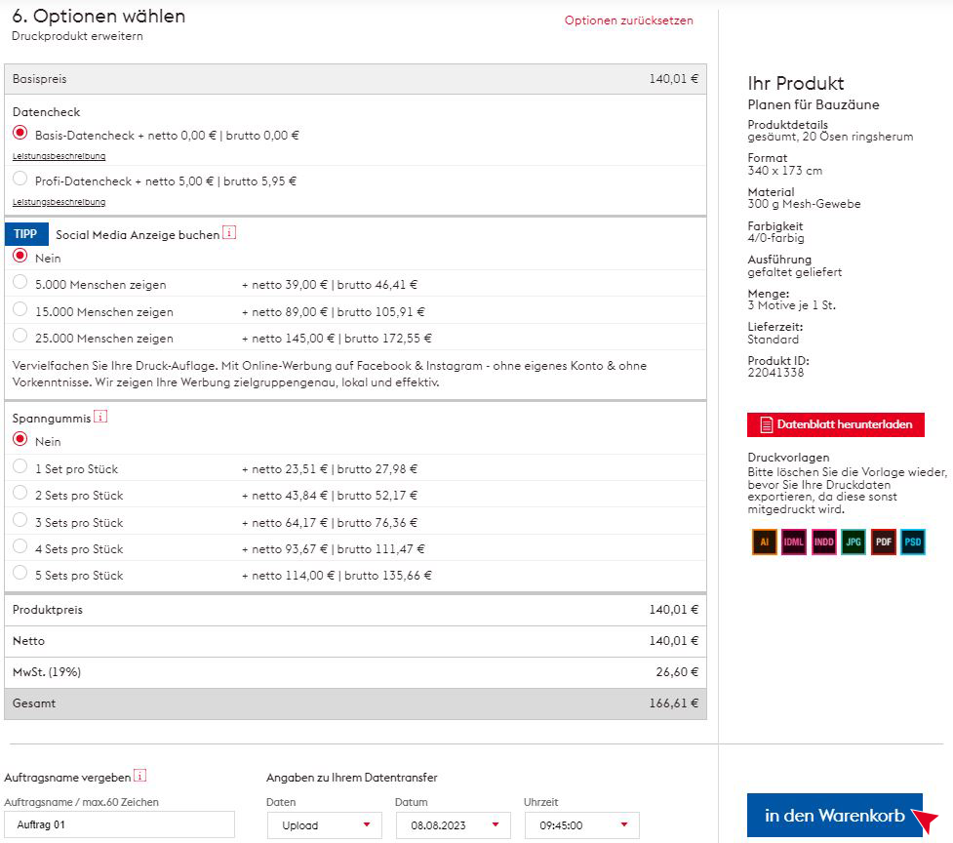This screenshot has width=953, height=843.
Task: Download the AI template file icon
Action: (764, 542)
